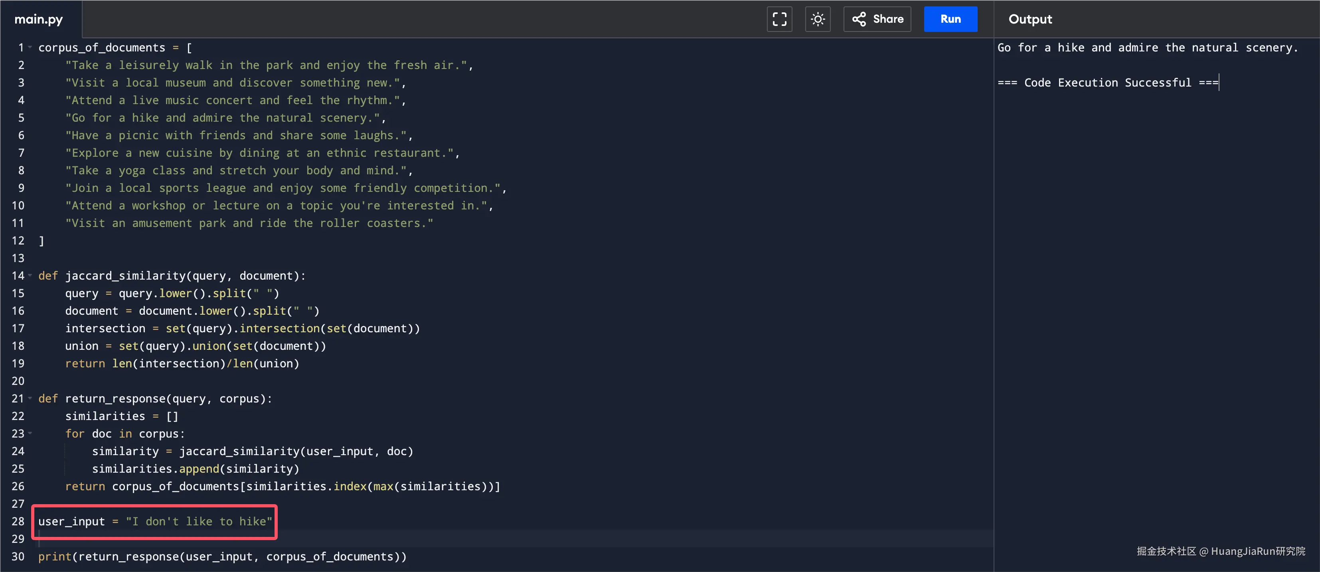
Task: Click the Code Execution Successful message
Action: (1107, 83)
